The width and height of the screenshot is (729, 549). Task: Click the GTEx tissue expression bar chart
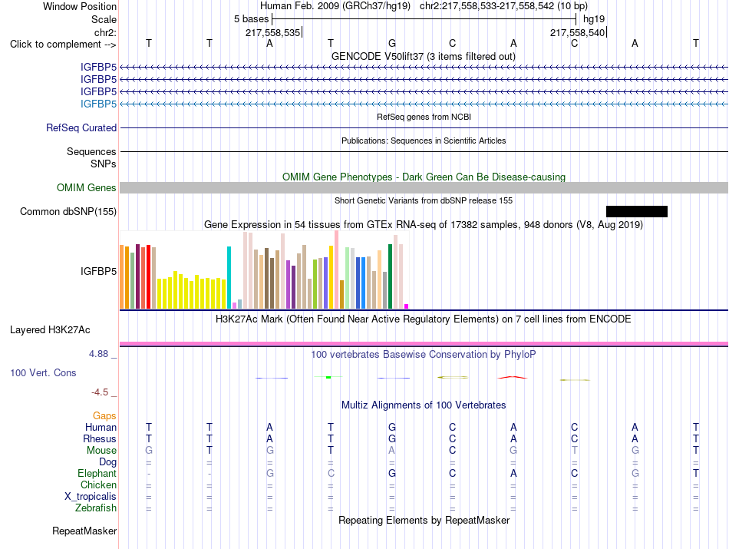pyautogui.click(x=264, y=270)
